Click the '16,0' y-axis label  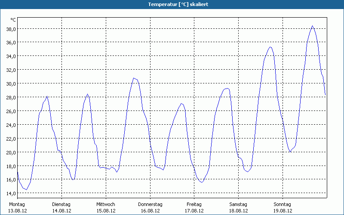(x=11, y=180)
